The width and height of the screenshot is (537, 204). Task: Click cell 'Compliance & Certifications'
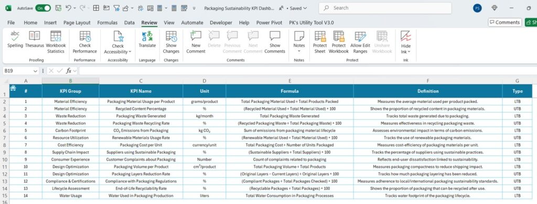click(71, 181)
